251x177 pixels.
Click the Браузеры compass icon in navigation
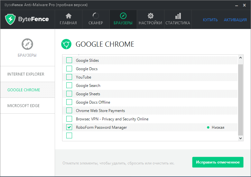pos(123,16)
